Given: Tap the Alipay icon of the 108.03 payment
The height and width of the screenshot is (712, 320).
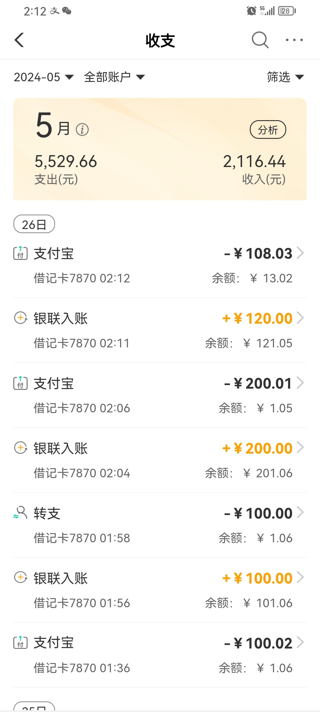Looking at the screenshot, I should coord(20,253).
